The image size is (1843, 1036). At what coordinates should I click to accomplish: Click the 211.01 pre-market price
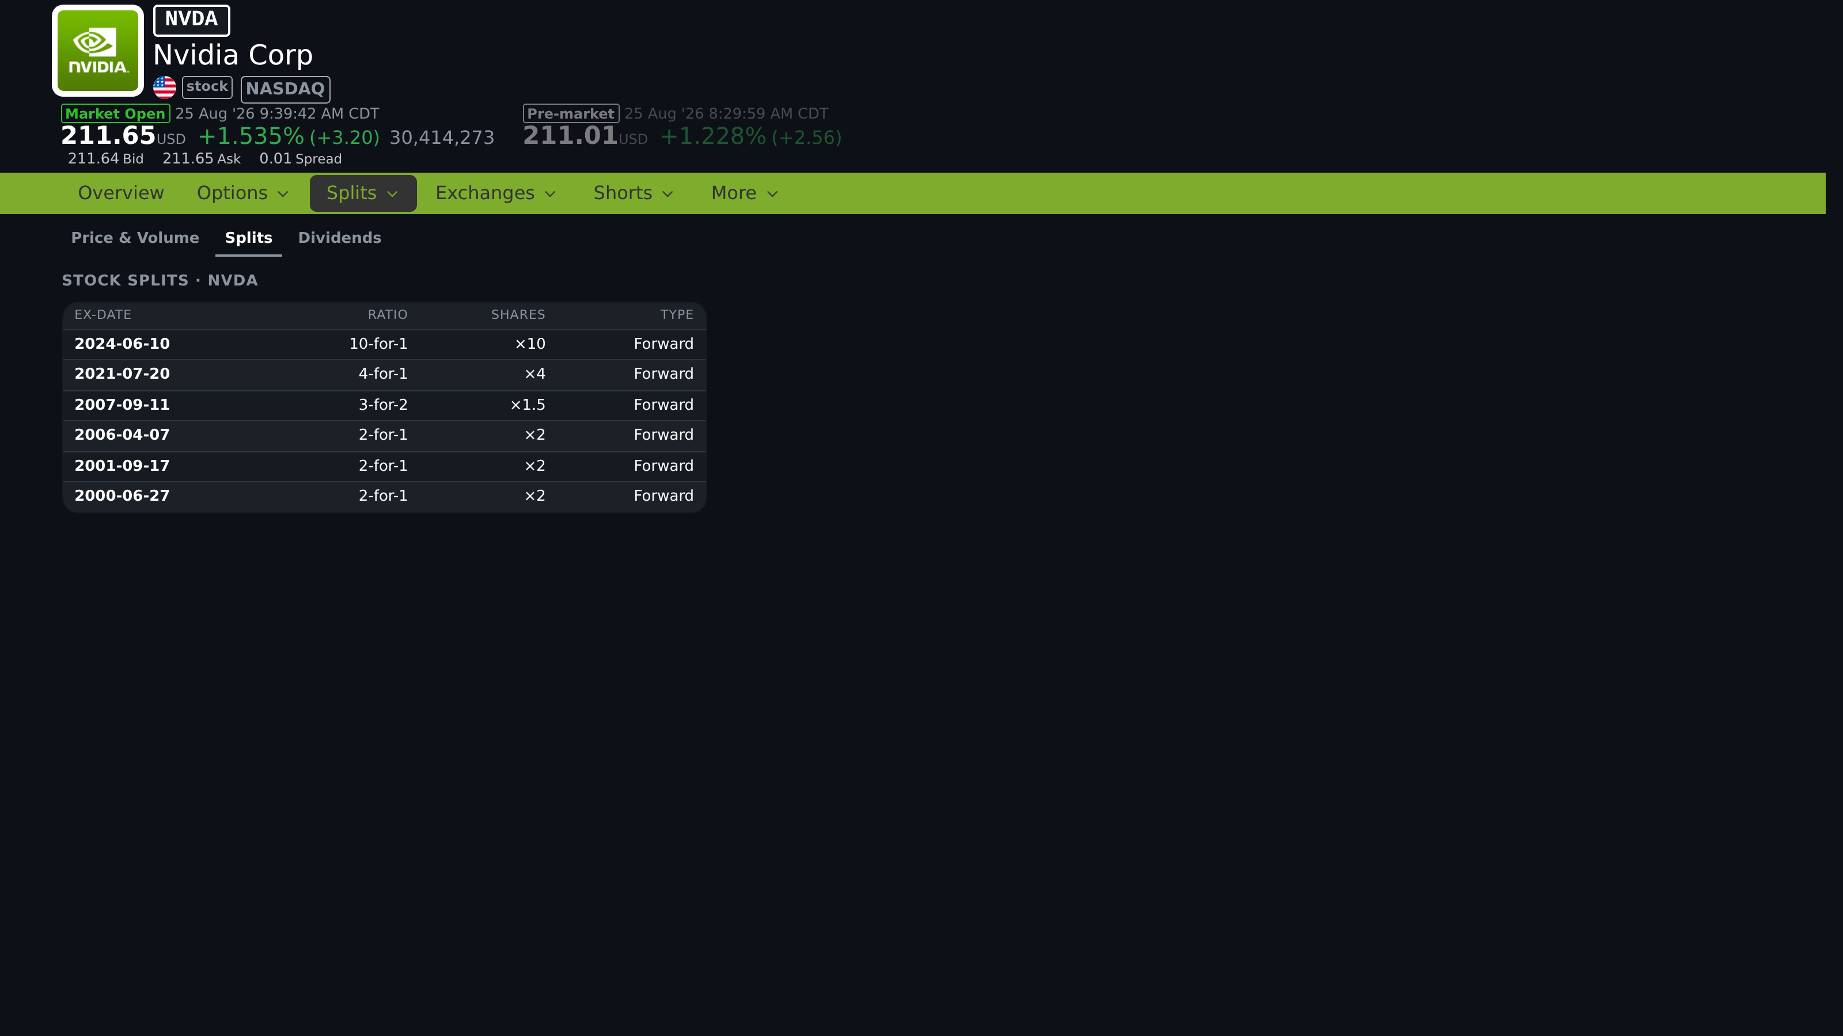tap(585, 135)
